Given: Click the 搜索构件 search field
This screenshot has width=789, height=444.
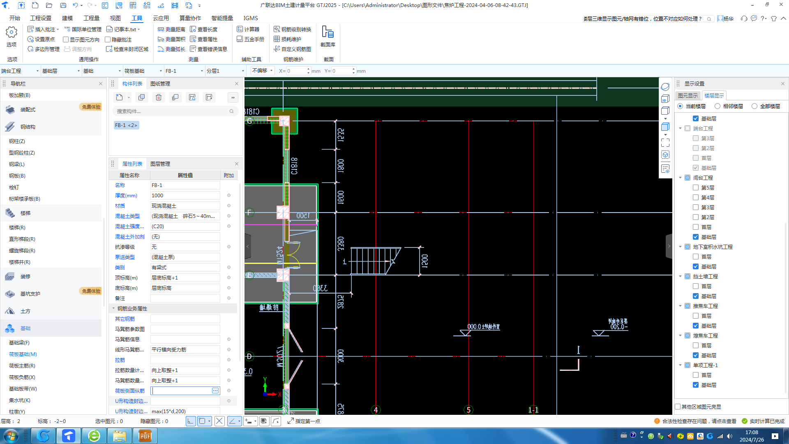Looking at the screenshot, I should [175, 111].
